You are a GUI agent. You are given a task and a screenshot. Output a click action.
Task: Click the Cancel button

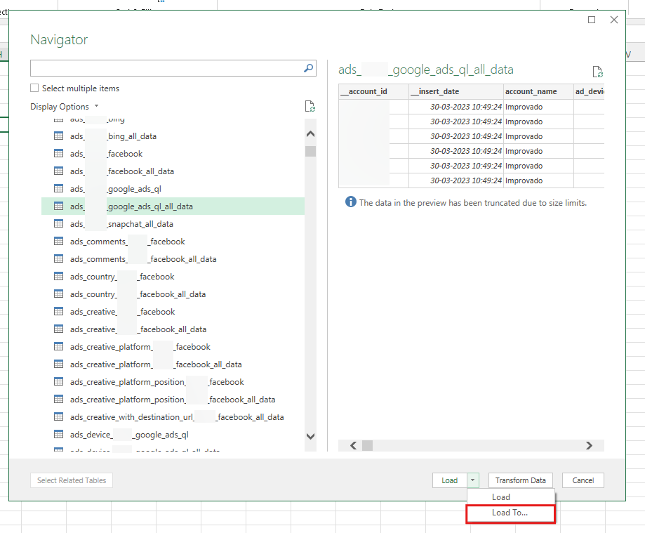click(583, 480)
